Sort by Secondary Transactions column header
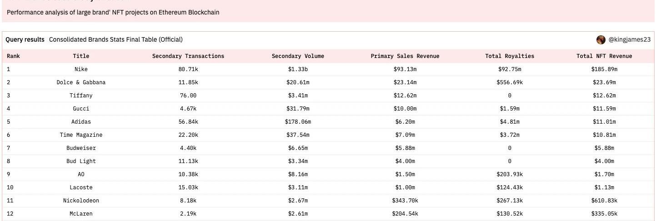The image size is (656, 221). (x=188, y=56)
